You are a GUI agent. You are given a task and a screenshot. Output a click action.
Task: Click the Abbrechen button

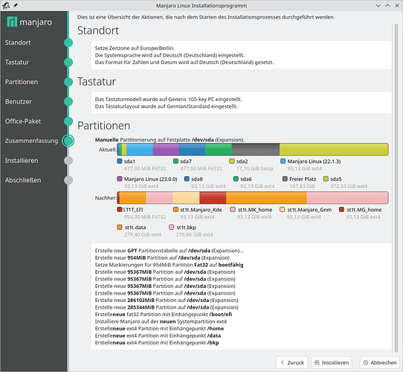(380, 362)
